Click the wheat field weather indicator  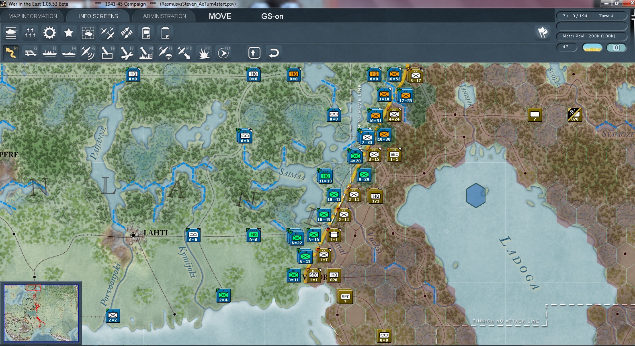coord(592,47)
